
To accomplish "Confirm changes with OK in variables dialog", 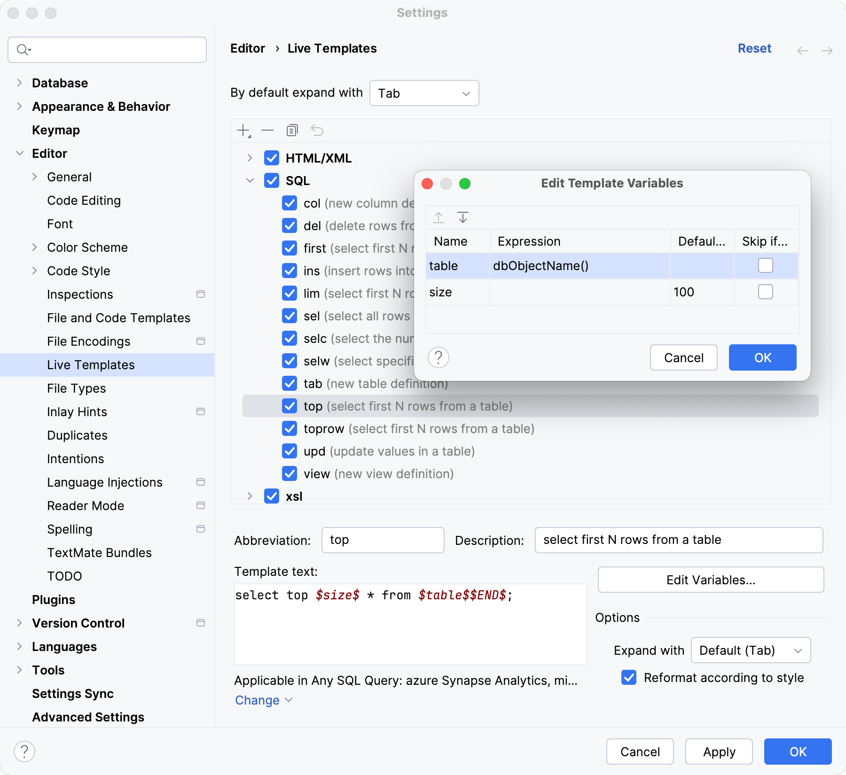I will 762,357.
